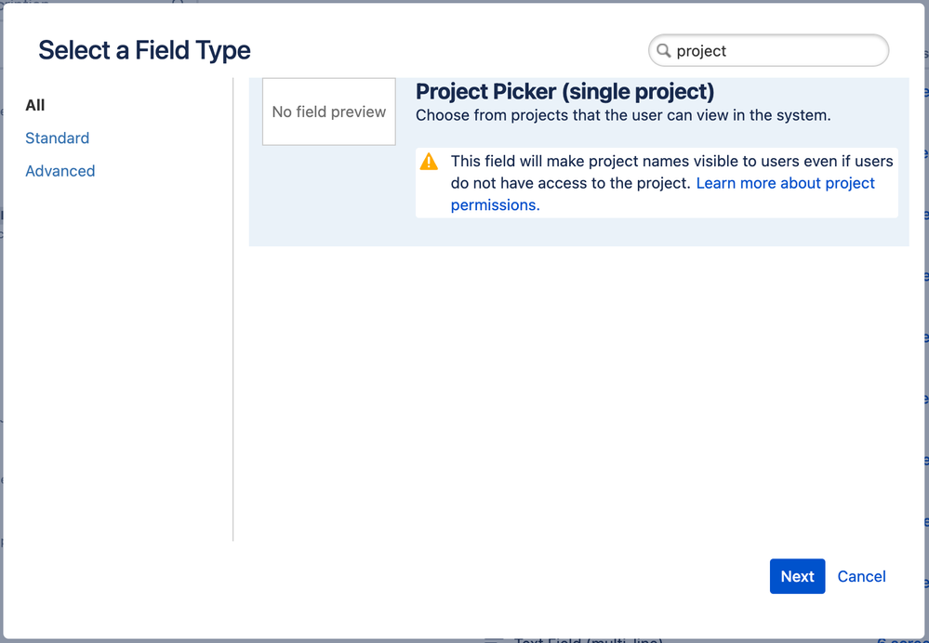The height and width of the screenshot is (643, 929).
Task: Click the "Select a Field Type" dialog title
Action: pos(143,50)
